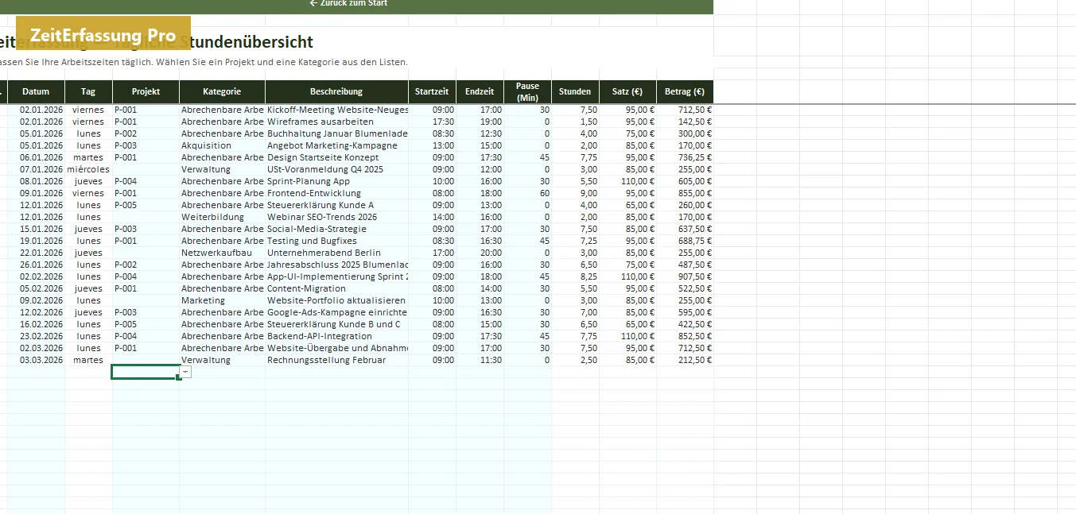
Task: Select the "Akquisition" category cell
Action: pyautogui.click(x=222, y=145)
